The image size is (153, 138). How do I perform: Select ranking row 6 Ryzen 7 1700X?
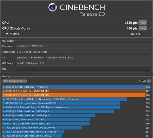(76, 107)
